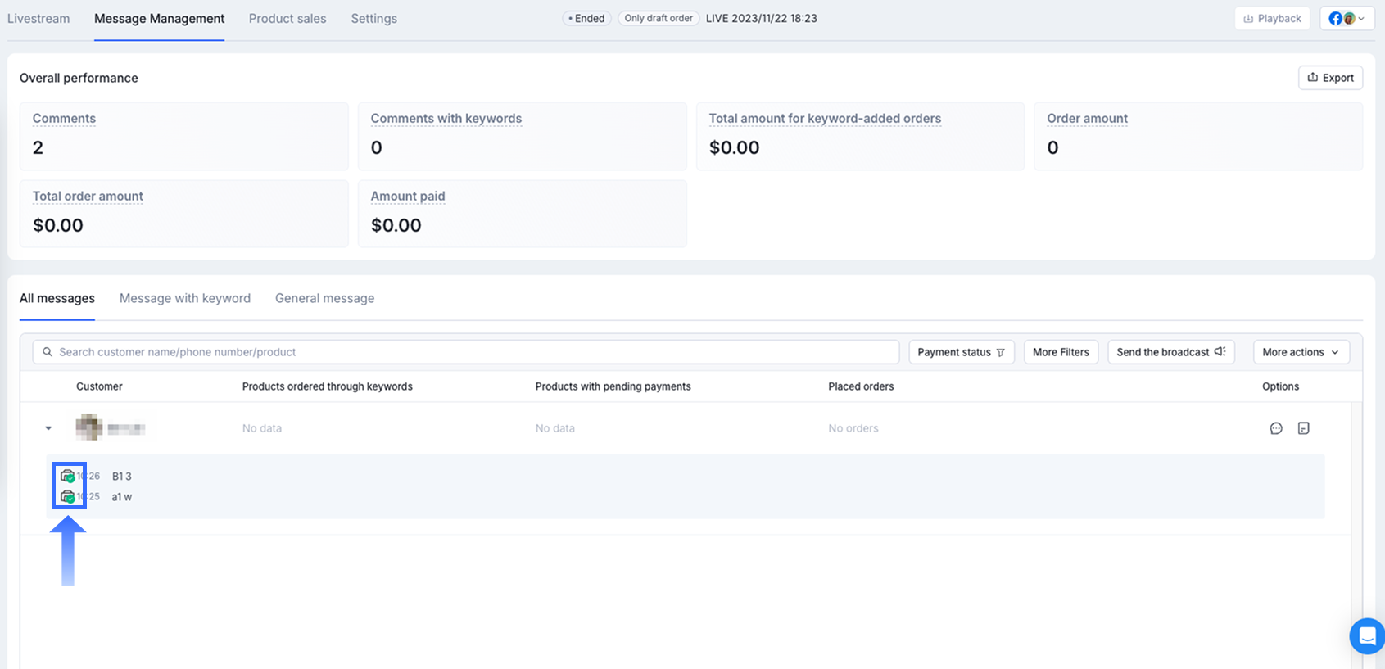The height and width of the screenshot is (669, 1385).
Task: Open the More actions dropdown
Action: 1301,352
